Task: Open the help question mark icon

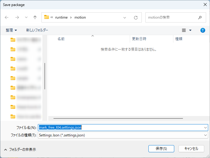Action: (202, 30)
